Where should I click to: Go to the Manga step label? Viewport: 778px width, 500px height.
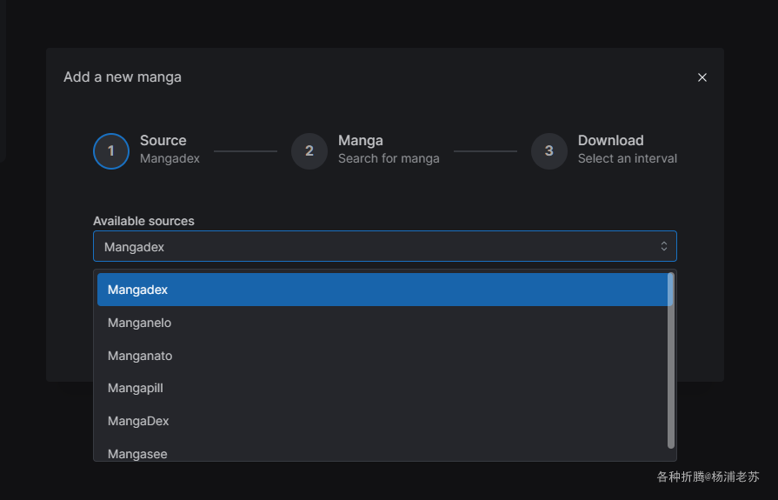click(x=361, y=141)
